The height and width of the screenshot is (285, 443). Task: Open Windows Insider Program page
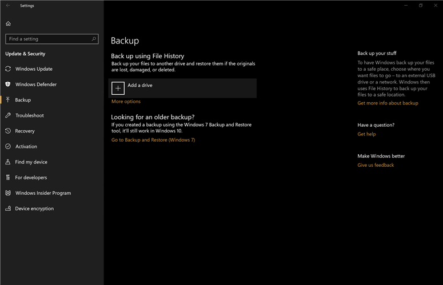(43, 193)
